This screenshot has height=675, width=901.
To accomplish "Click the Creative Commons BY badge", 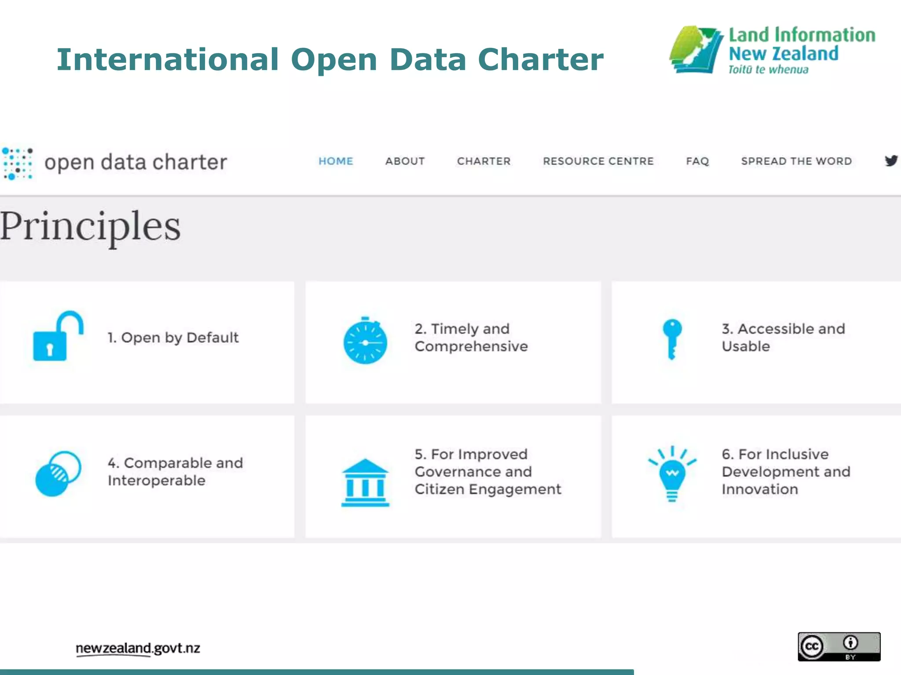I will click(839, 646).
